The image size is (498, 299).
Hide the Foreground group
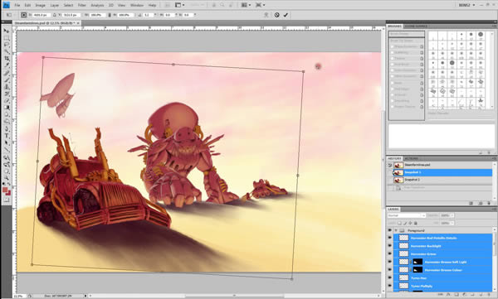[x=390, y=230]
